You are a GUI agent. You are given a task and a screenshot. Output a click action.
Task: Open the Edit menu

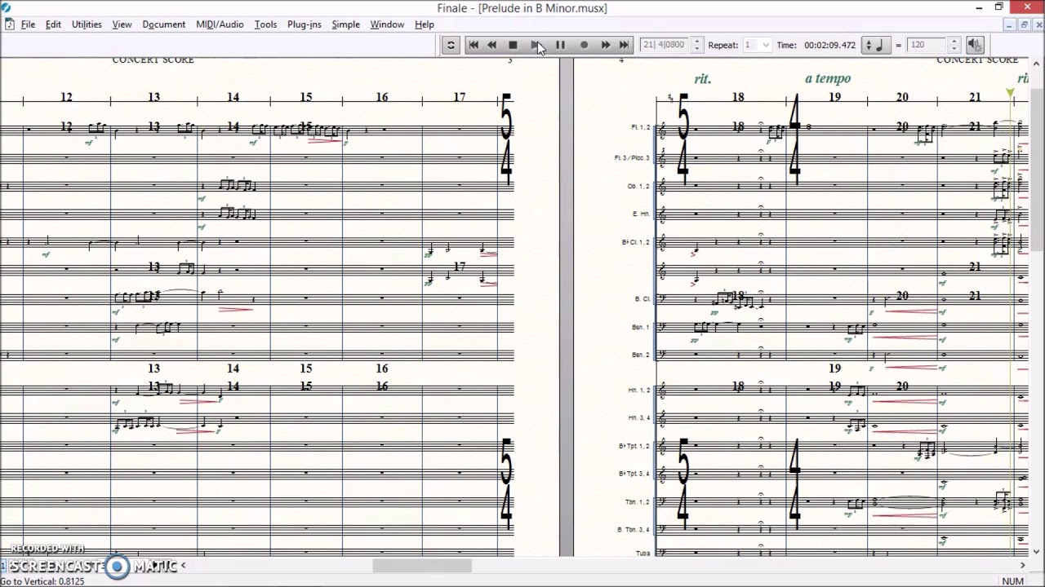pos(53,24)
